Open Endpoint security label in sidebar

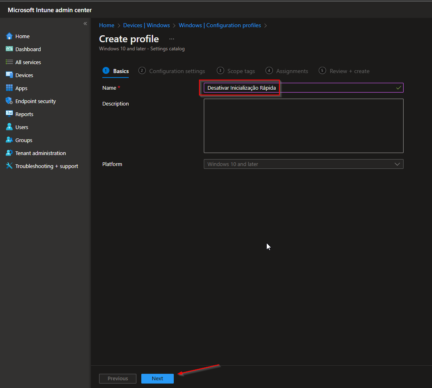tap(36, 101)
